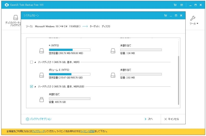Open the アップグレード link in yellow bar
Viewport: 206px width, 136px height.
[x=38, y=131]
